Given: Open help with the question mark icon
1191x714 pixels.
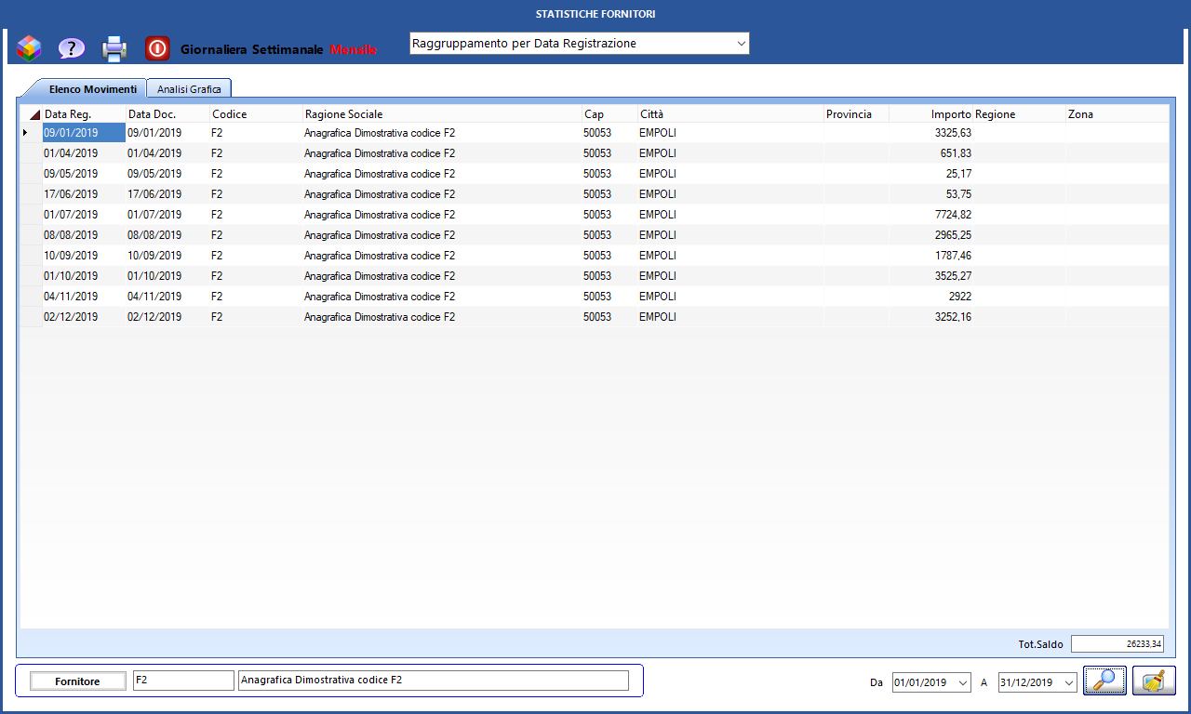Looking at the screenshot, I should [x=72, y=47].
